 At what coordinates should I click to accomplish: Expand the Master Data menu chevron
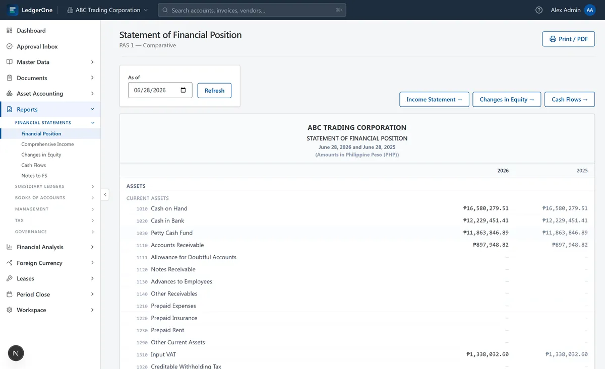(x=92, y=62)
